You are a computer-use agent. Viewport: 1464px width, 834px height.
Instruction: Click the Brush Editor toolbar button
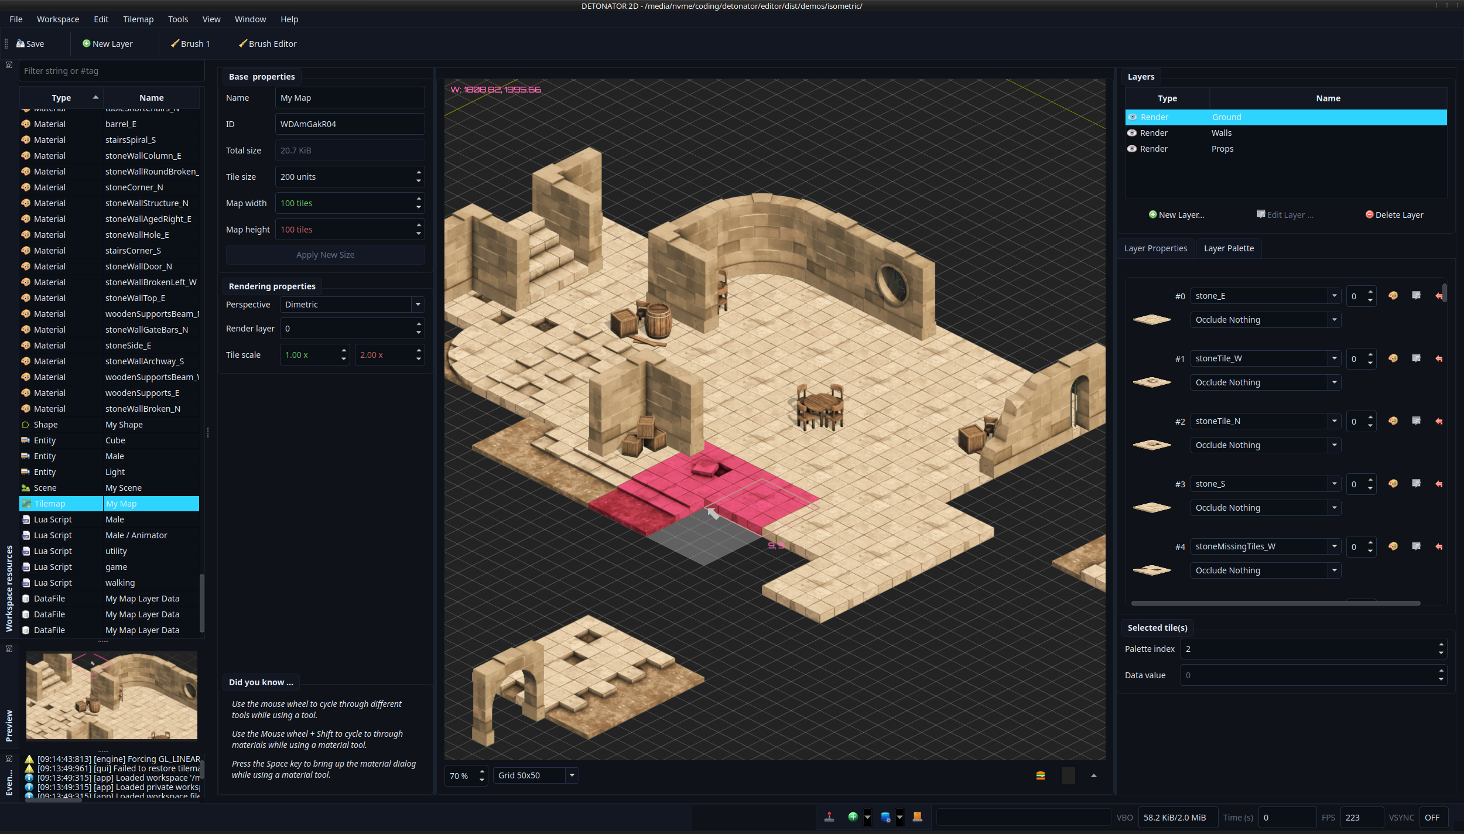click(x=267, y=44)
